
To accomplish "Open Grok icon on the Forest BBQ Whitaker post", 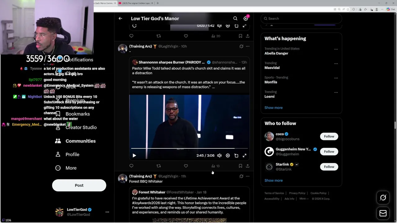I will (x=241, y=176).
